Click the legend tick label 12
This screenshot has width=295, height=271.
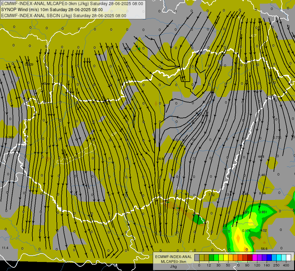click(209, 265)
